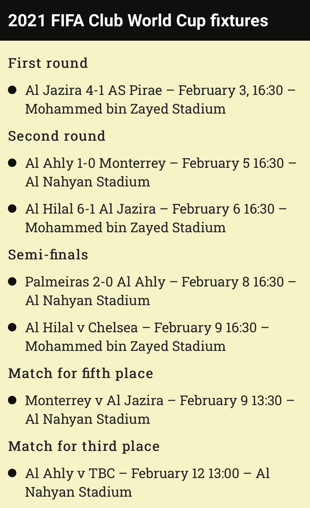Click bullet point beside Palmeiras 2-0 Al Ahly
The width and height of the screenshot is (310, 508).
coord(12,282)
